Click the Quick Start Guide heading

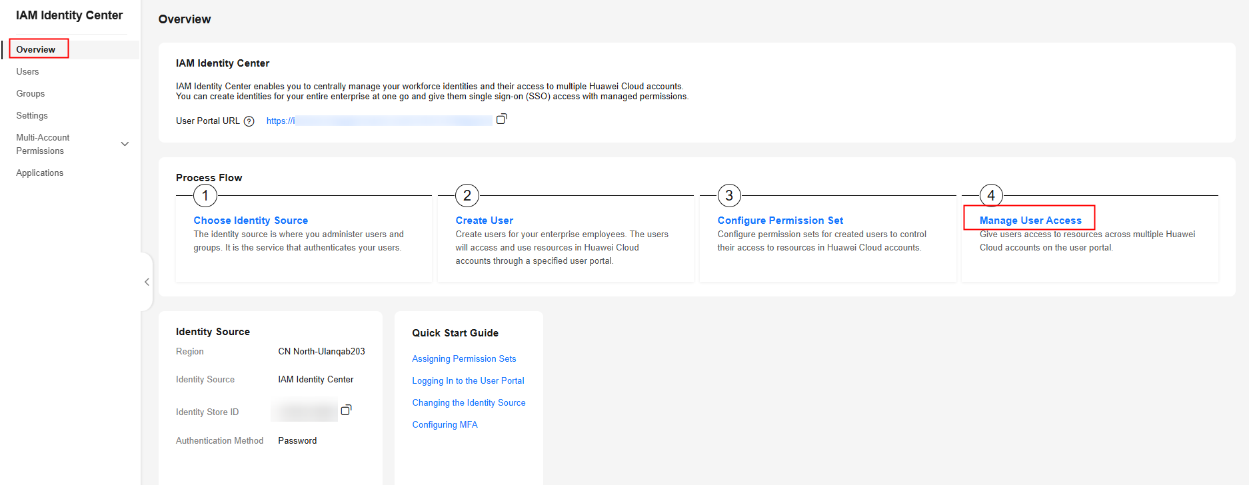click(455, 333)
